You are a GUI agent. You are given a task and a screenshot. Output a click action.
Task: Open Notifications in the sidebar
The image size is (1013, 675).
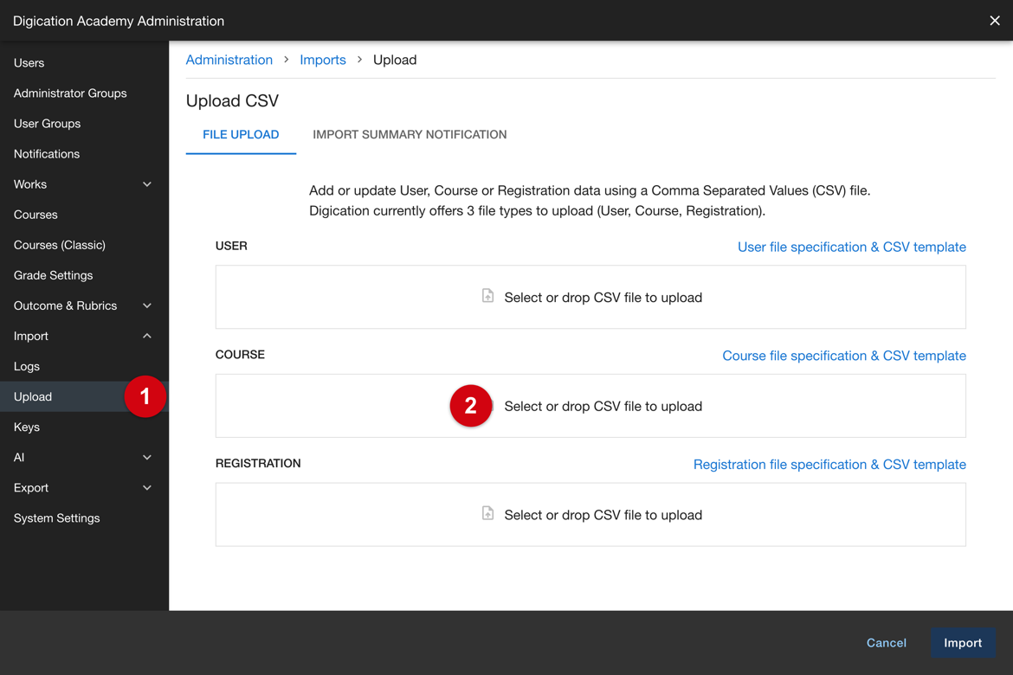(x=47, y=154)
